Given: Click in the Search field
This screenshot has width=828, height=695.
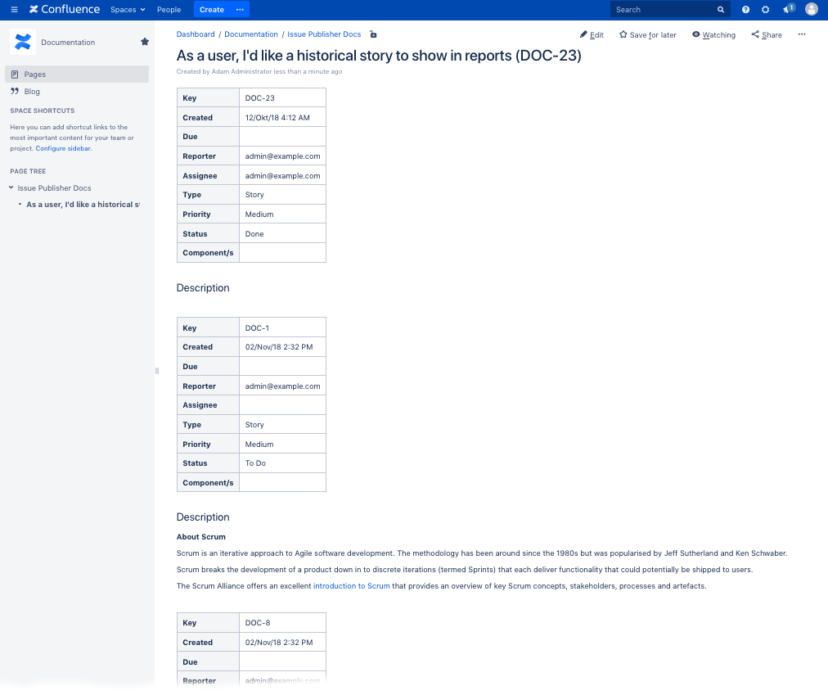Looking at the screenshot, I should [663, 10].
